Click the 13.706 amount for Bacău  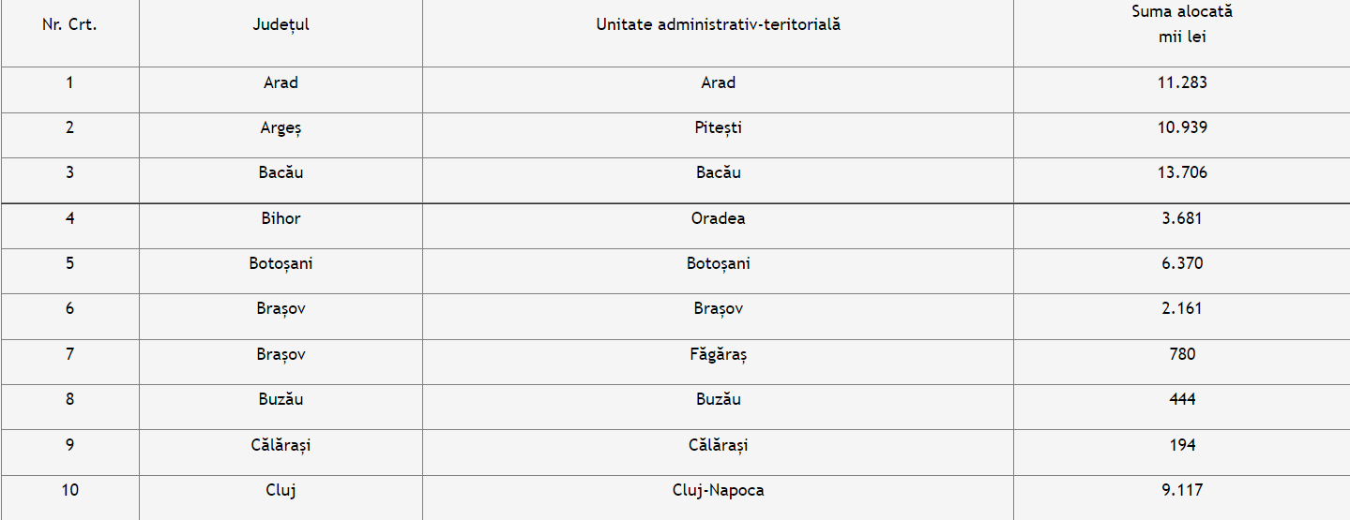[x=1181, y=172]
